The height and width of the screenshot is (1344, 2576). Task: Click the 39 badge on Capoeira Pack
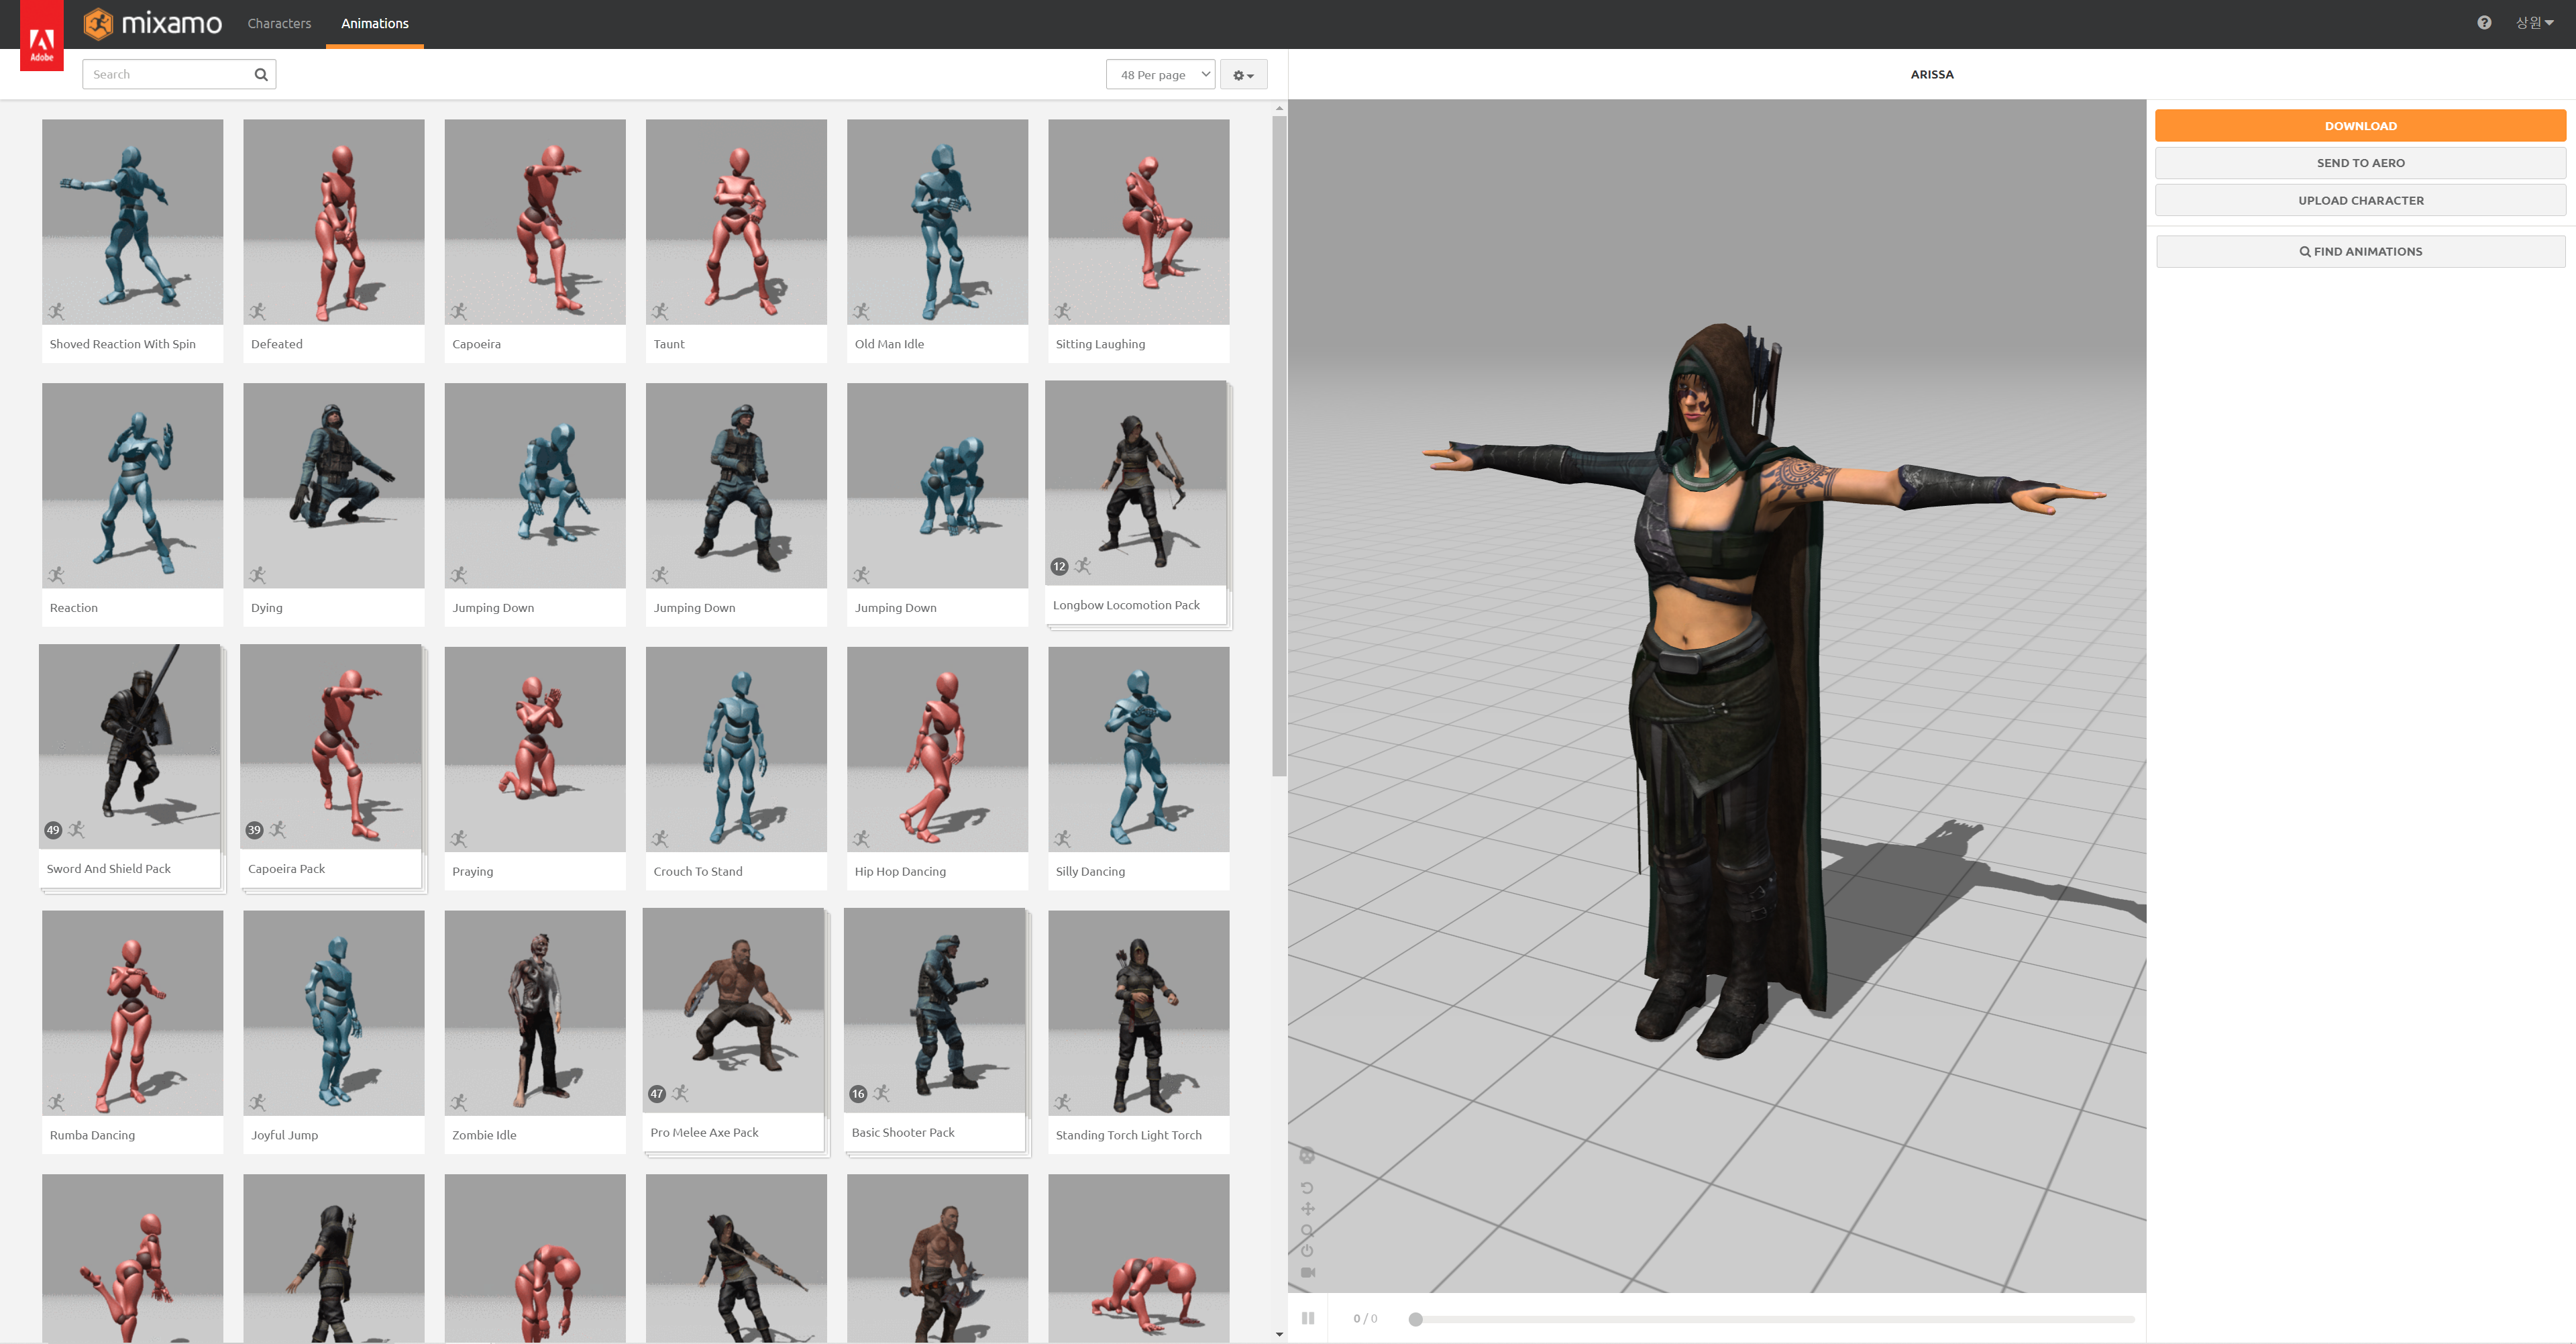(x=254, y=830)
